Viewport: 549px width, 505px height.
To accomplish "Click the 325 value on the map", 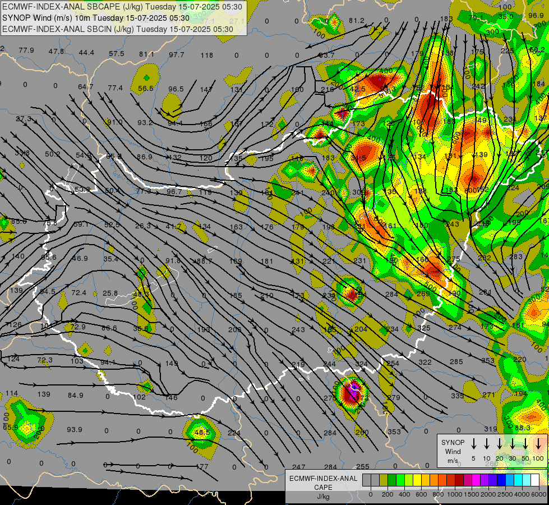I will (424, 328).
